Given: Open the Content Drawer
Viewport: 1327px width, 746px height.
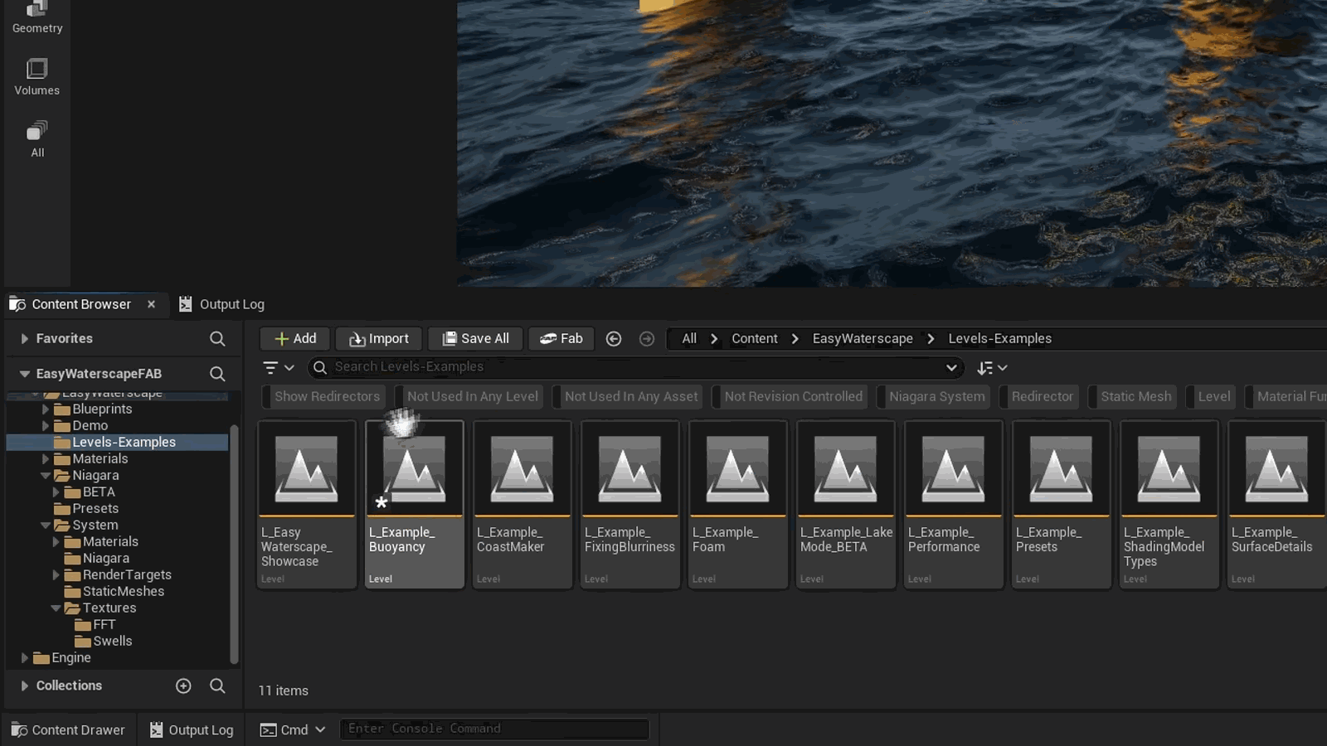Looking at the screenshot, I should pyautogui.click(x=68, y=729).
